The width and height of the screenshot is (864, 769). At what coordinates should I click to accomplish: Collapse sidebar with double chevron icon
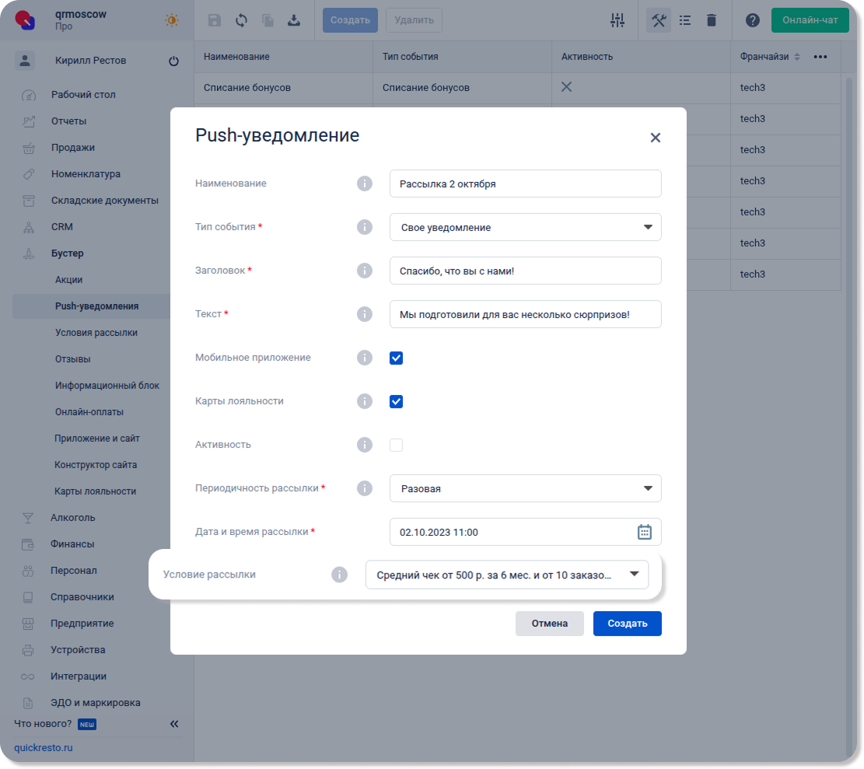tap(174, 724)
